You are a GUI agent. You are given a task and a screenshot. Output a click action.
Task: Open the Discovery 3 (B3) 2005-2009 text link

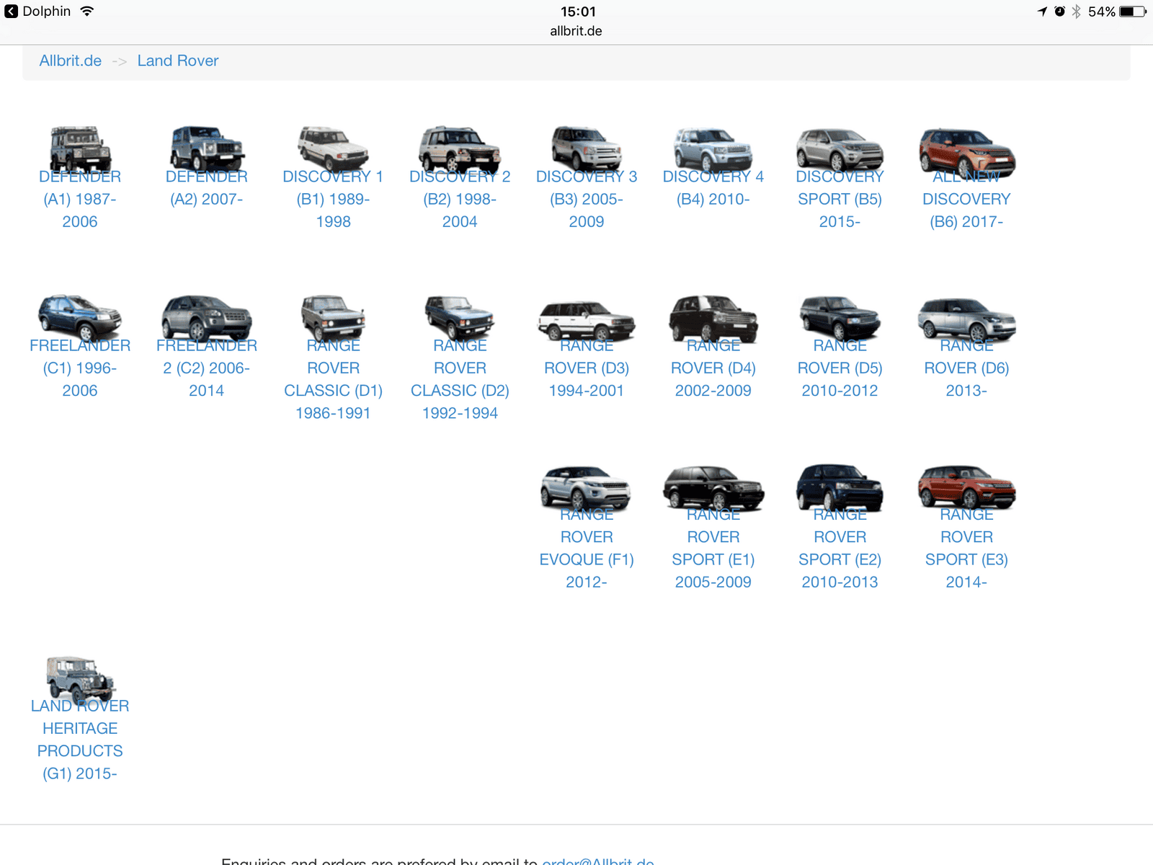pos(587,199)
